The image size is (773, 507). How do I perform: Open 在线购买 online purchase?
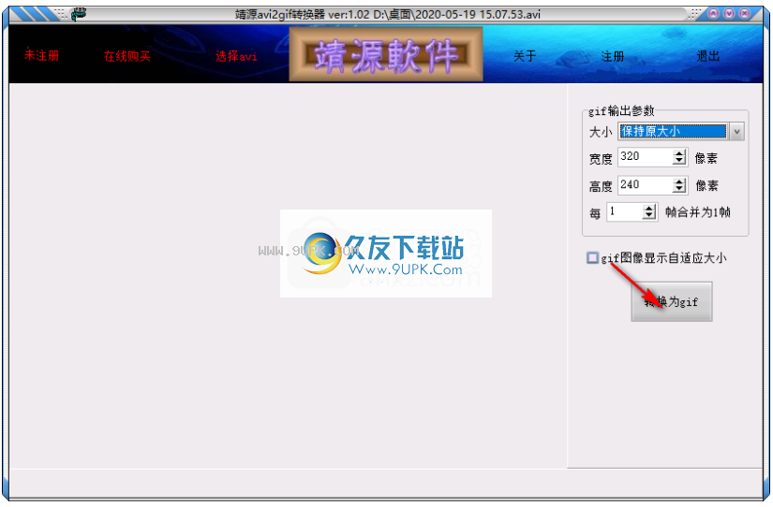point(127,56)
